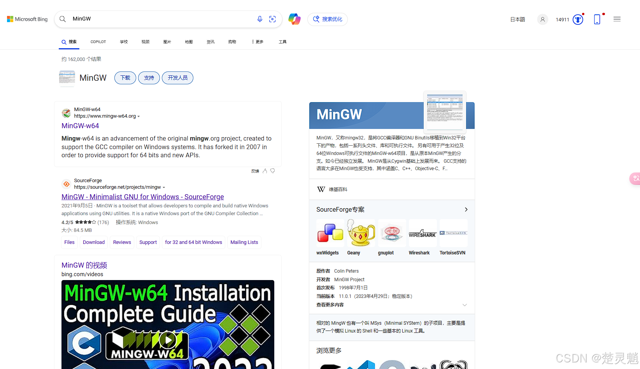Expand sourceforge.net URL dropdown arrow

[x=164, y=188]
